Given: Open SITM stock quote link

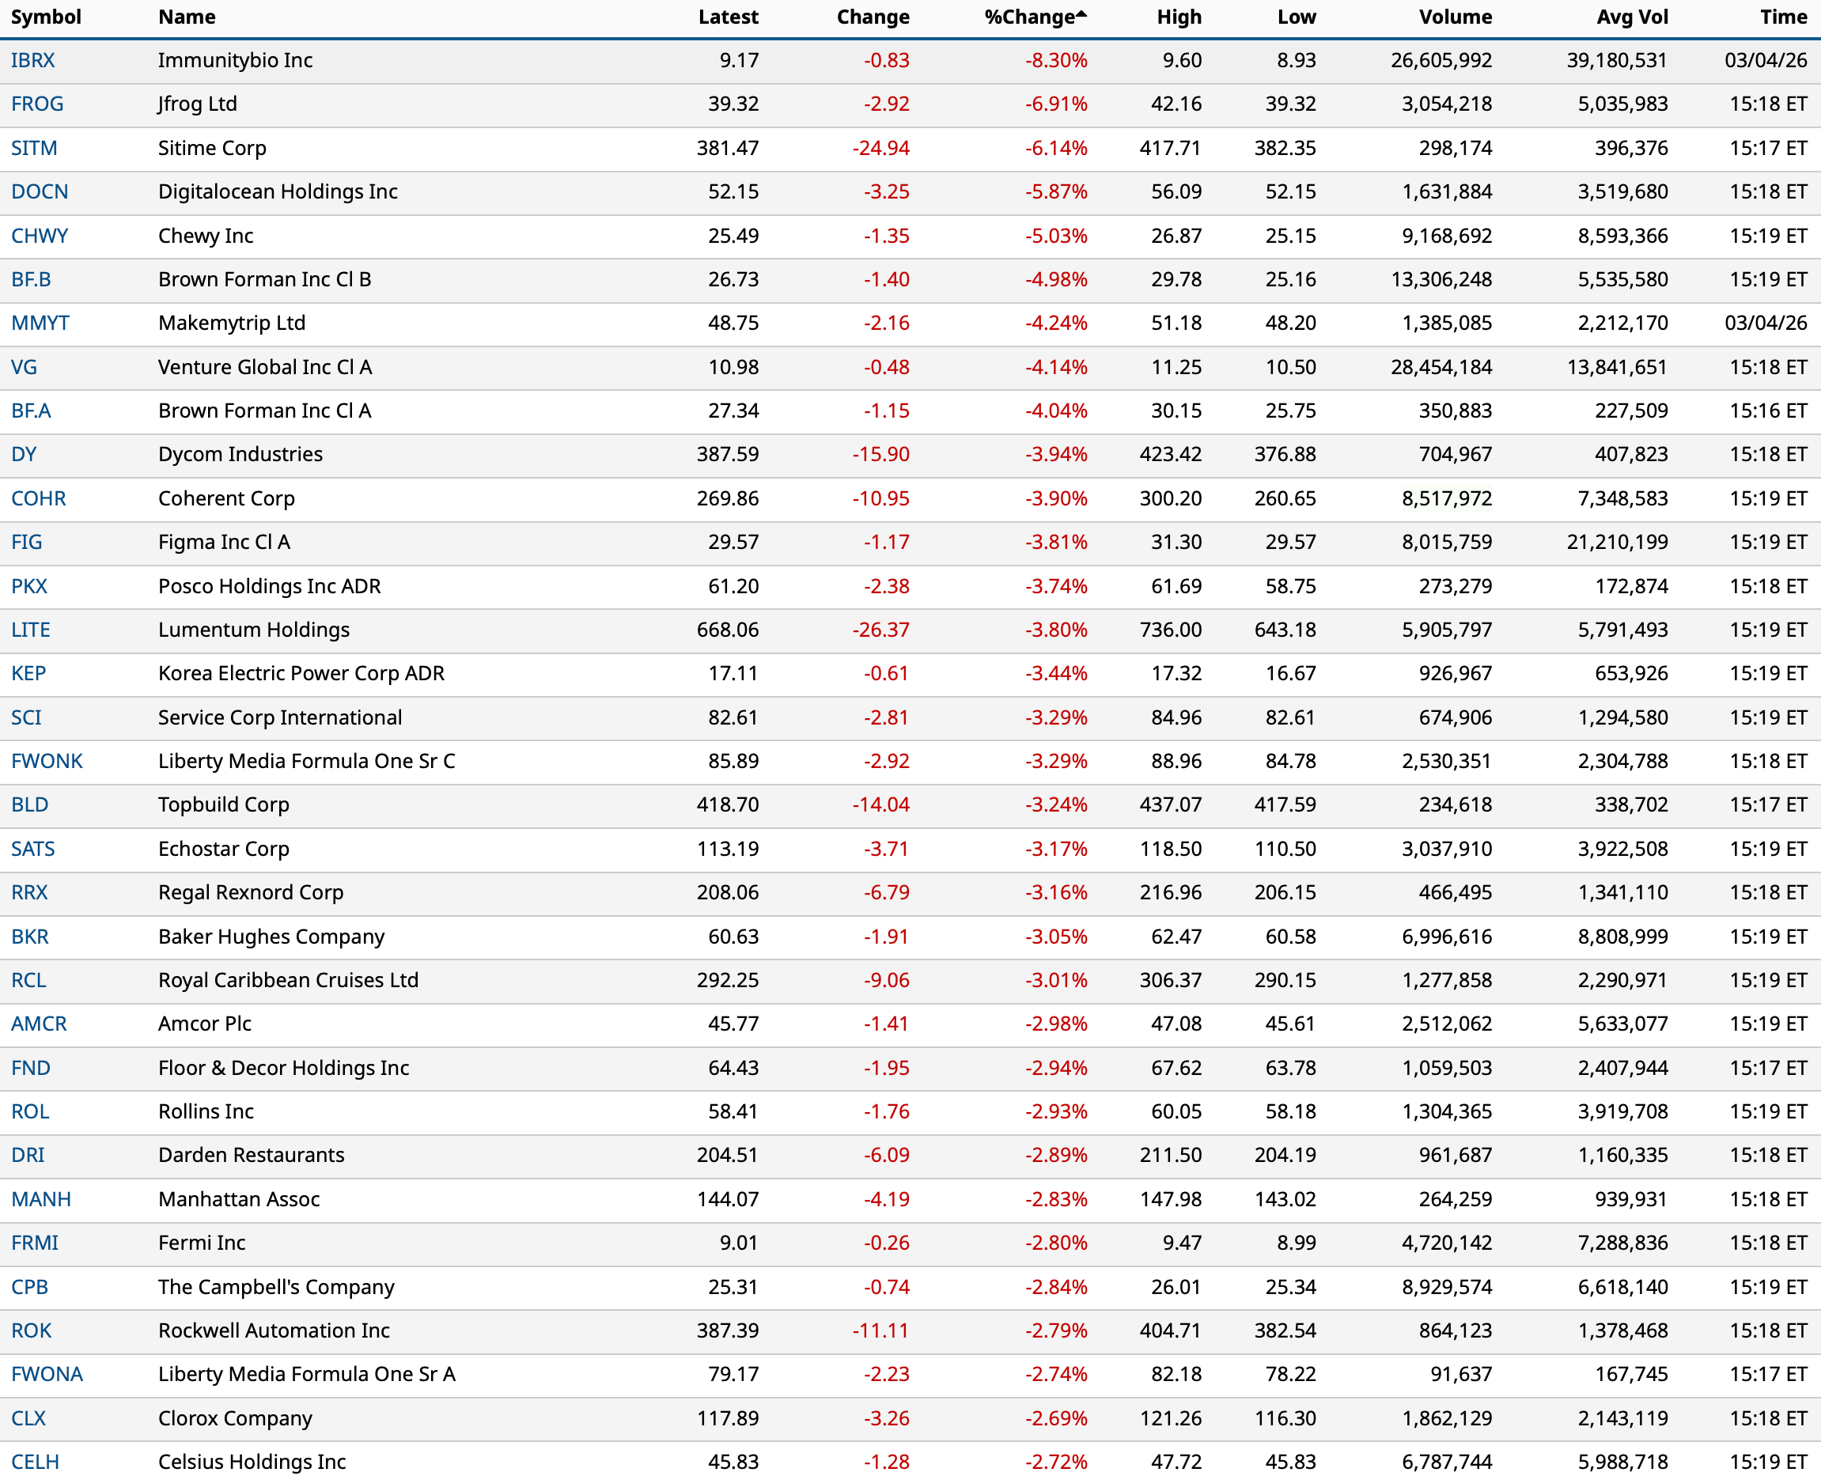Looking at the screenshot, I should [x=34, y=148].
